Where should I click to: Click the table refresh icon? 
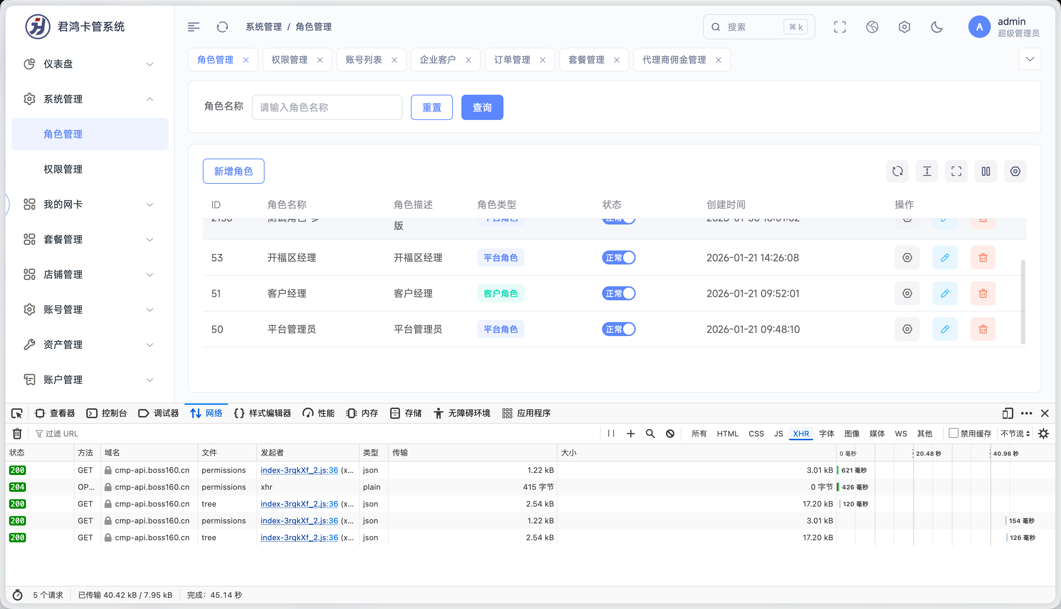pos(897,171)
